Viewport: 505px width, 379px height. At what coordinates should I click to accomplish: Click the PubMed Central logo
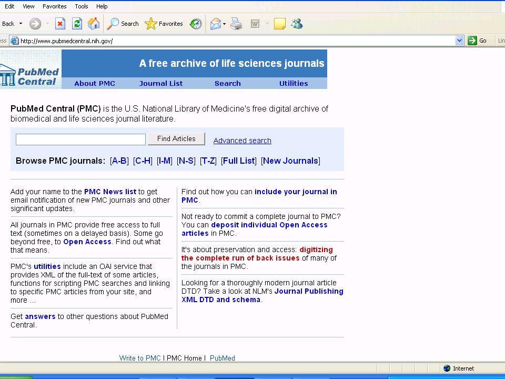(31, 69)
